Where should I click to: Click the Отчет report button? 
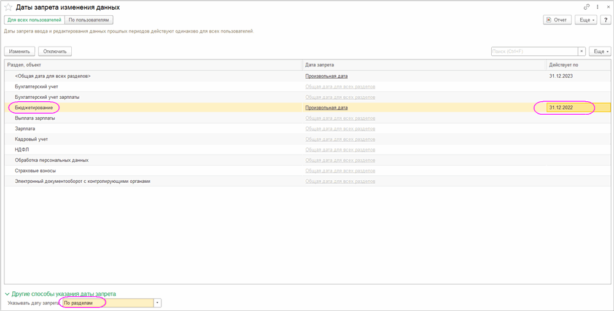click(x=557, y=20)
